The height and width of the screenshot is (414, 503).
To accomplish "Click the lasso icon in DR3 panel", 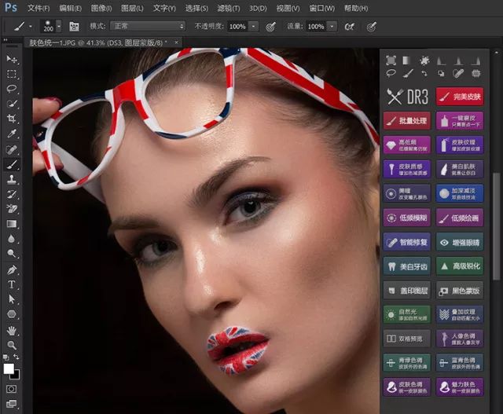I will [x=391, y=73].
